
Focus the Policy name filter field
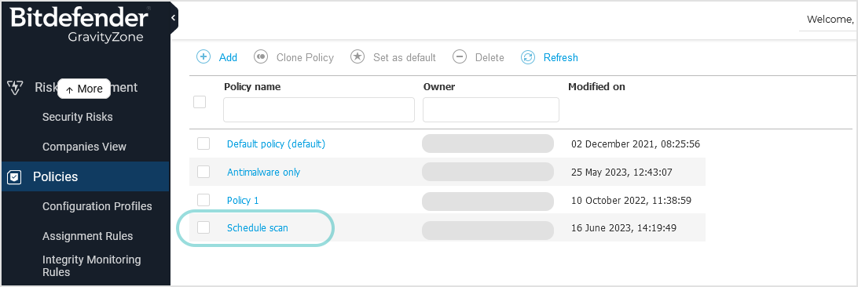[x=319, y=110]
